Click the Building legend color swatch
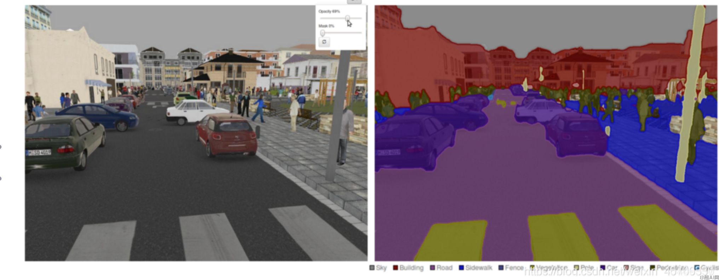Image resolution: width=719 pixels, height=280 pixels. [x=396, y=268]
